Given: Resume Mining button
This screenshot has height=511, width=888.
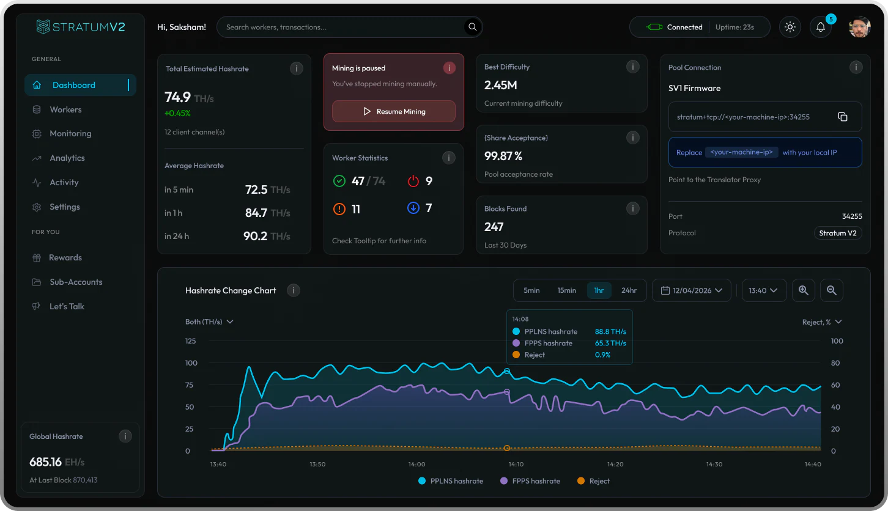Looking at the screenshot, I should click(394, 111).
